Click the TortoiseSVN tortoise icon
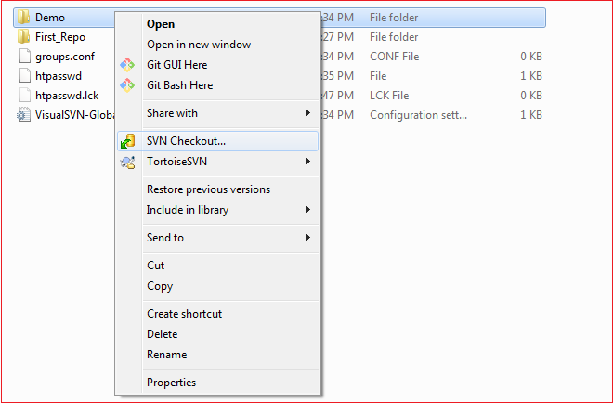This screenshot has width=613, height=403. click(128, 162)
